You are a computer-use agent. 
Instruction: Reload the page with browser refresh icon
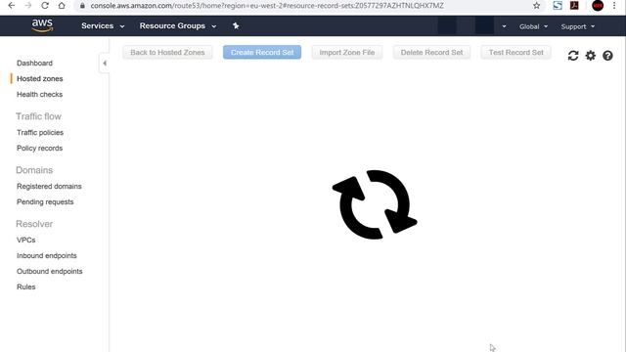45,6
